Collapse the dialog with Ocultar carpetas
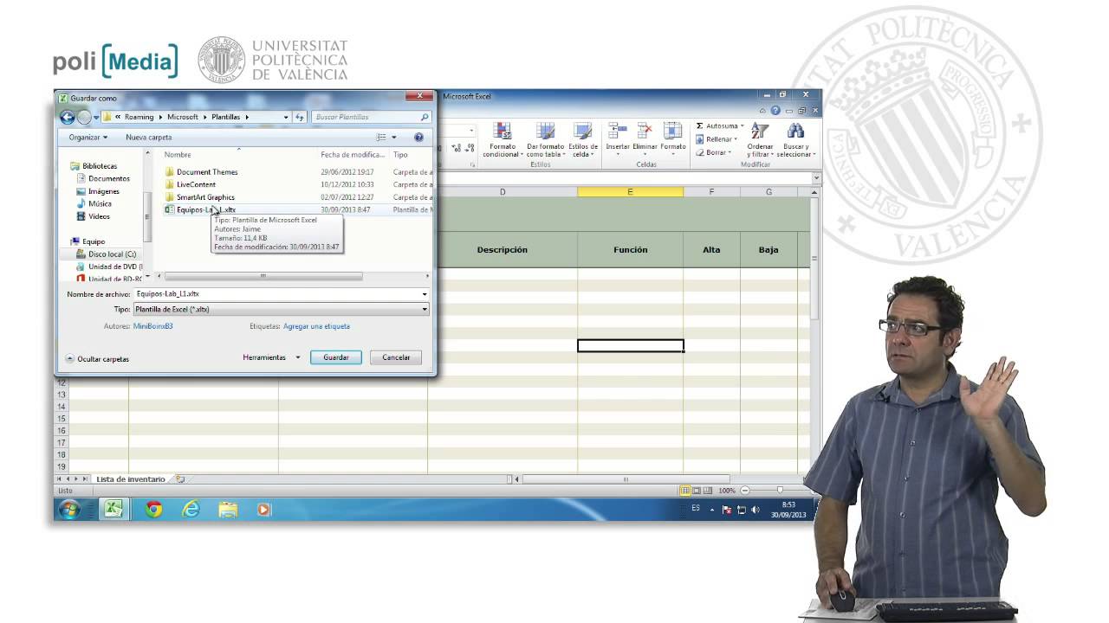The width and height of the screenshot is (1109, 623). pos(97,358)
